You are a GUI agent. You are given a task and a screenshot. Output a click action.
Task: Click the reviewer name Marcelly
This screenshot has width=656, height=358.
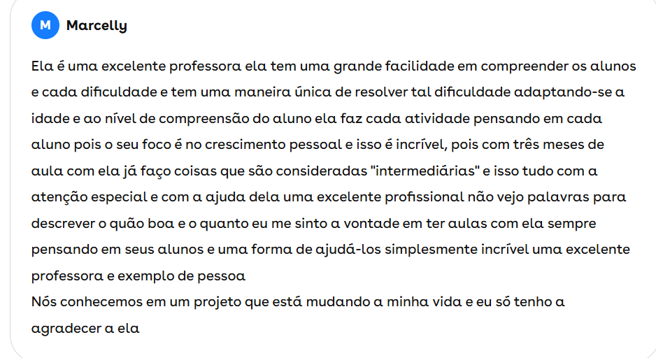(97, 26)
